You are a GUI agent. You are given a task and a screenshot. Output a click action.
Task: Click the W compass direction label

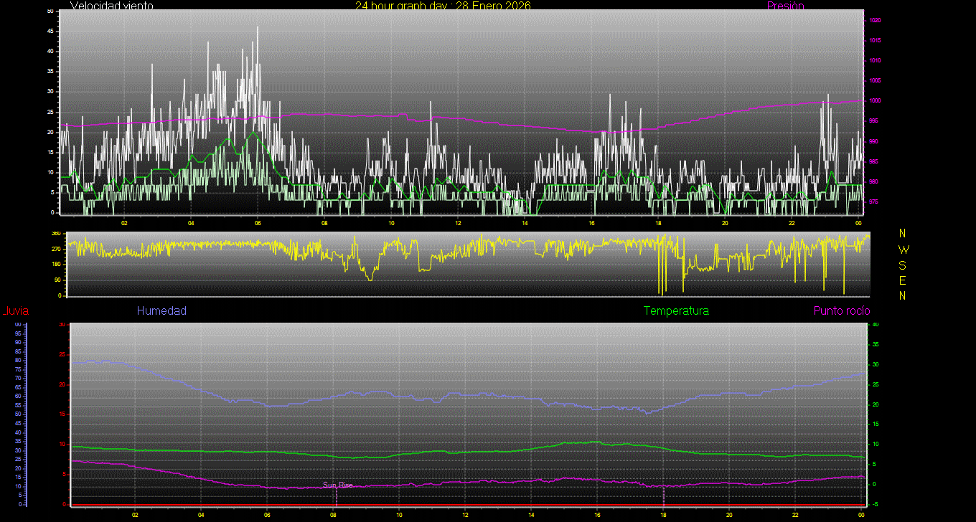pos(903,250)
